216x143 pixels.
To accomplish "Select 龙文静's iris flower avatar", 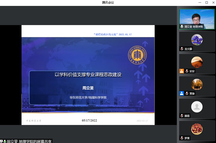I will [x=197, y=40].
